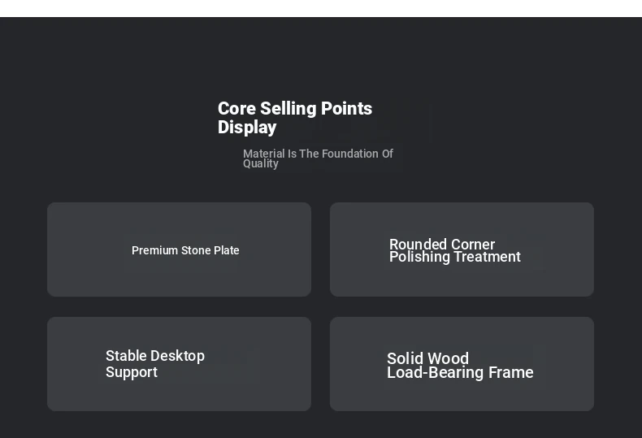Click the word 'Frame' in last card
The width and height of the screenshot is (642, 438).
click(x=511, y=372)
